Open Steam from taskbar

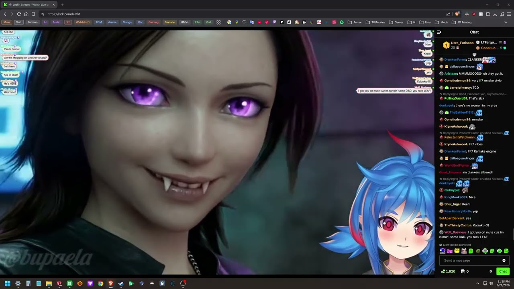coord(121,283)
